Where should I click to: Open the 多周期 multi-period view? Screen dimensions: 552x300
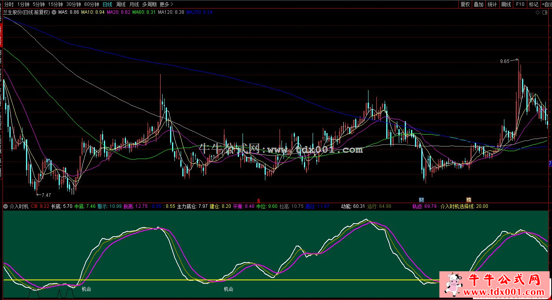coord(149,4)
